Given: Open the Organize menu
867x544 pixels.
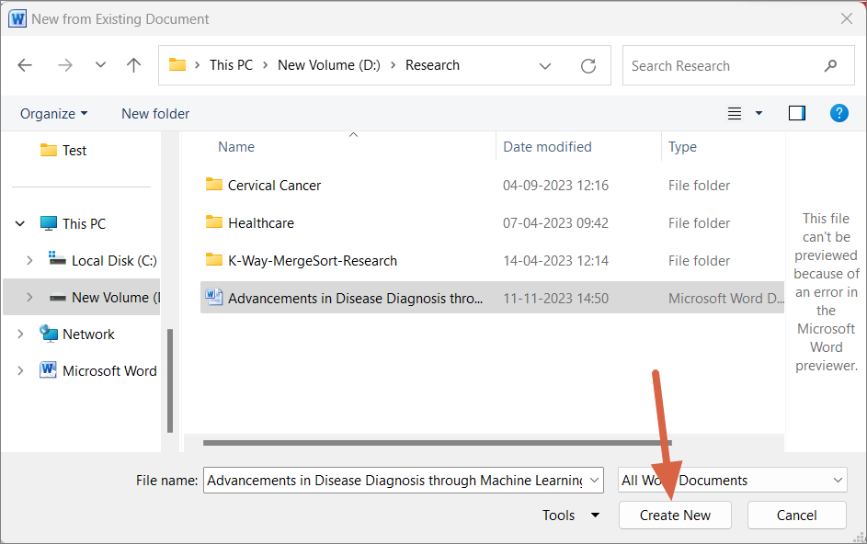Looking at the screenshot, I should tap(54, 114).
